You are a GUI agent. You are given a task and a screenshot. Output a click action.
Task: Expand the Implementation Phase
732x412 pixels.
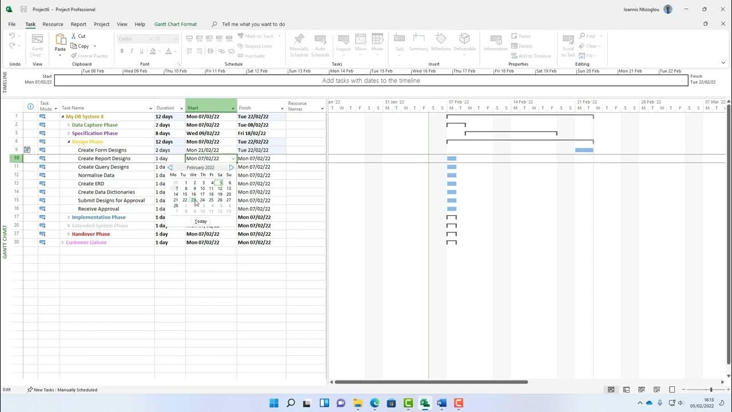[x=69, y=217]
